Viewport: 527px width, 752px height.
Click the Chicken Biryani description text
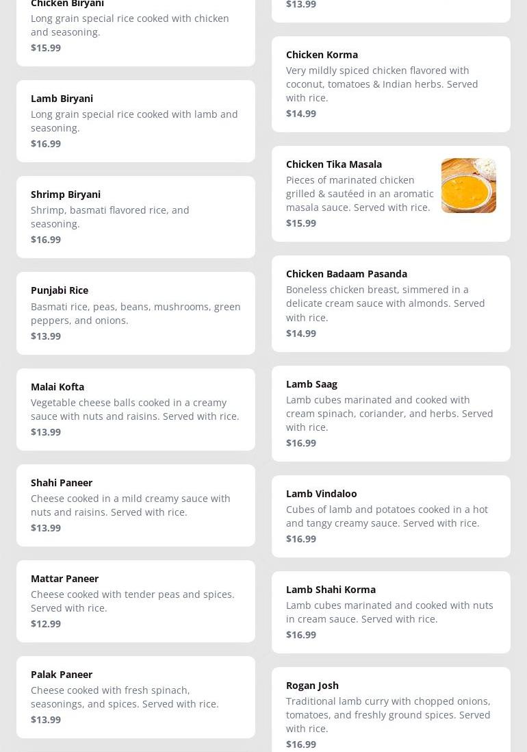click(130, 25)
